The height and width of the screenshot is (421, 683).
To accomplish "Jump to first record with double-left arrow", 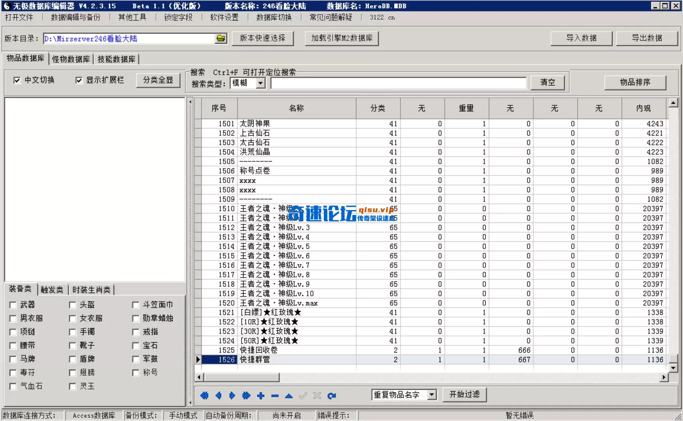I will tap(204, 395).
